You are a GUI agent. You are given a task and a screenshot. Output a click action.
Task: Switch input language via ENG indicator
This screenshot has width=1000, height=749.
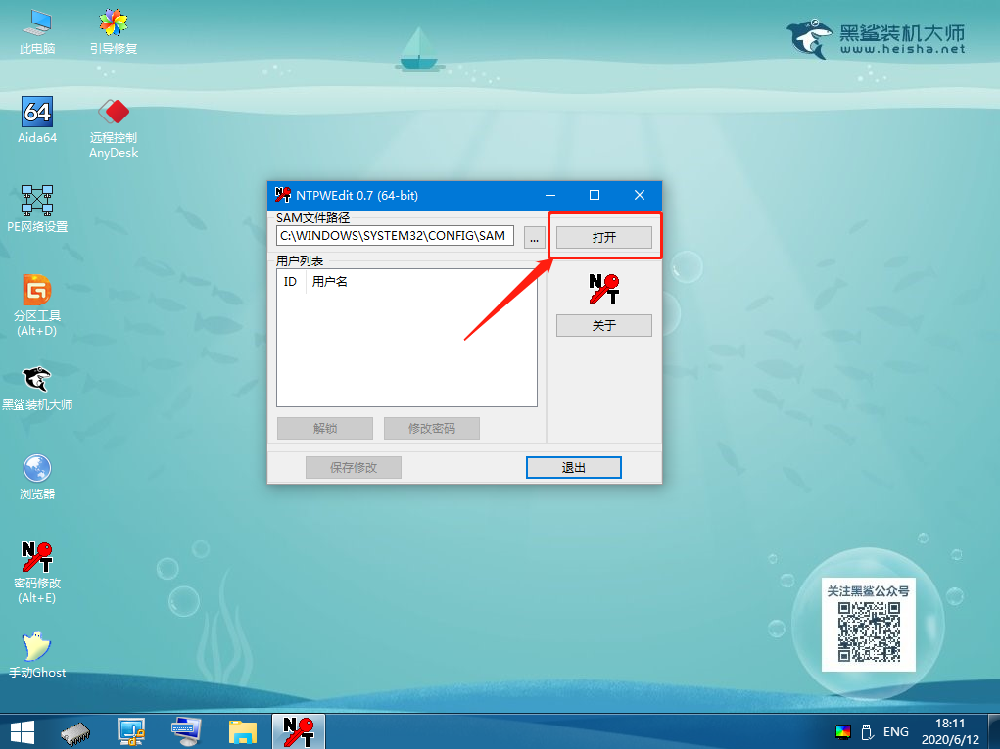coord(895,731)
